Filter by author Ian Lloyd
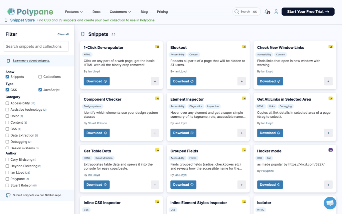Image resolution: width=342 pixels, height=214 pixels. pyautogui.click(x=7, y=172)
